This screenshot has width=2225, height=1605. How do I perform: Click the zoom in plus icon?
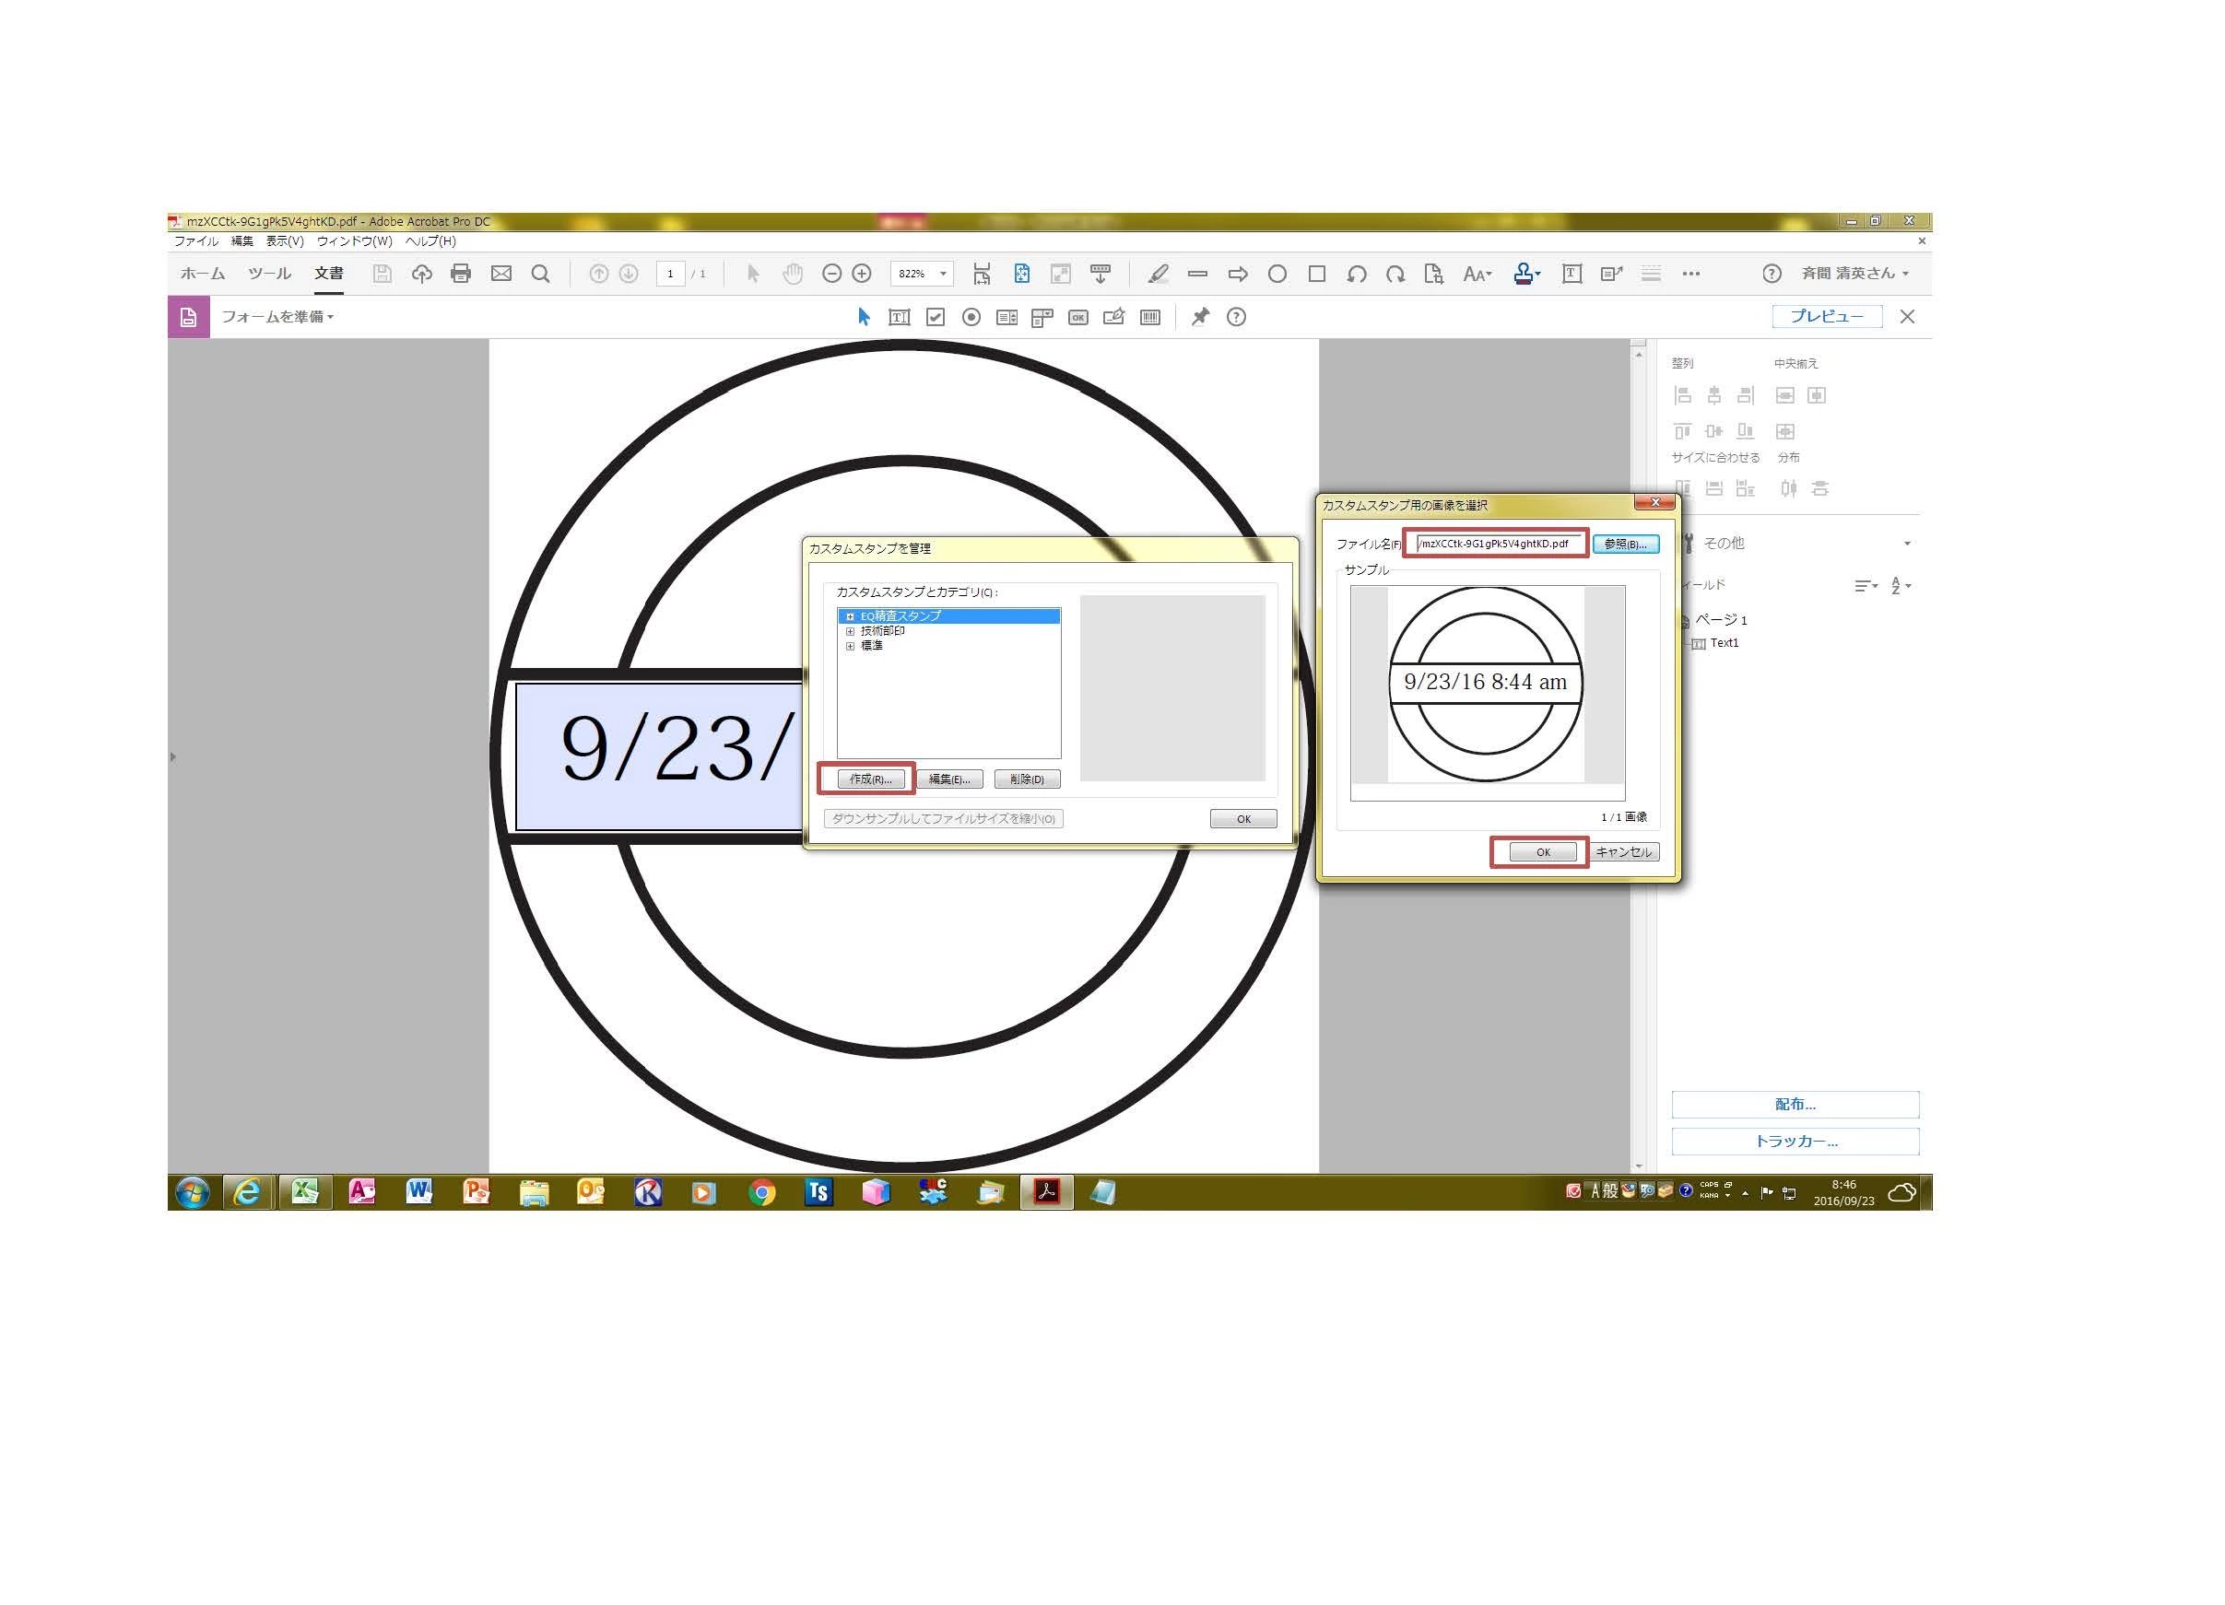point(862,274)
